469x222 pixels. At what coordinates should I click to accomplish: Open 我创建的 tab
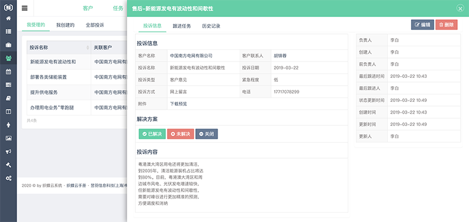(x=65, y=25)
